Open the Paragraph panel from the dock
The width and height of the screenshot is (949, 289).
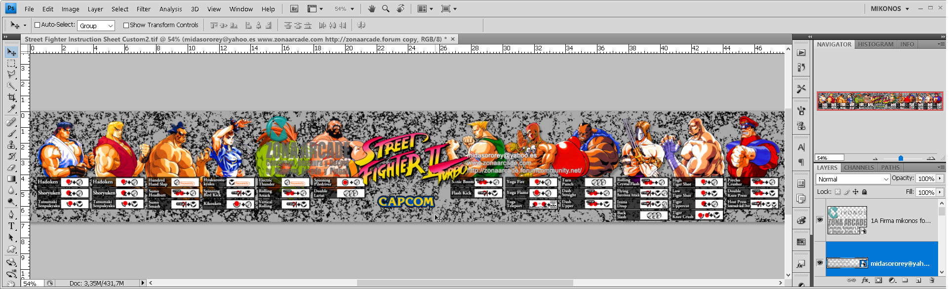[801, 162]
